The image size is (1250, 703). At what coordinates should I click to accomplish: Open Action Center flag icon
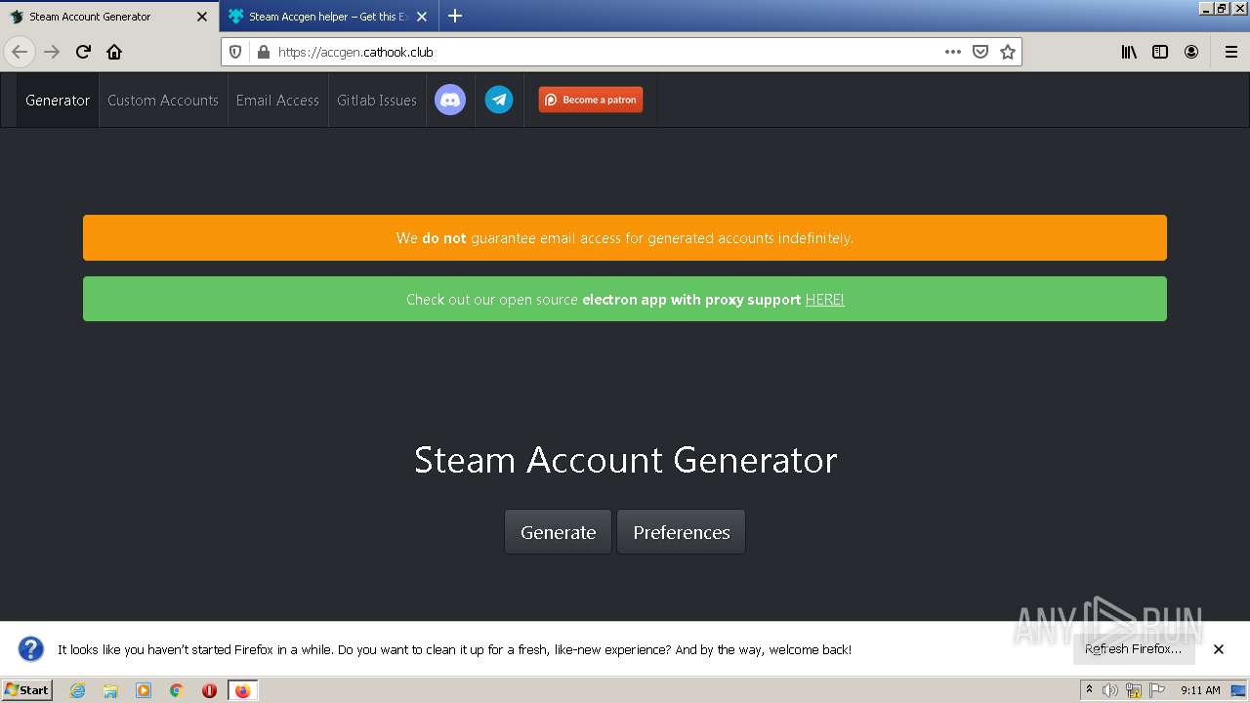click(x=1157, y=690)
